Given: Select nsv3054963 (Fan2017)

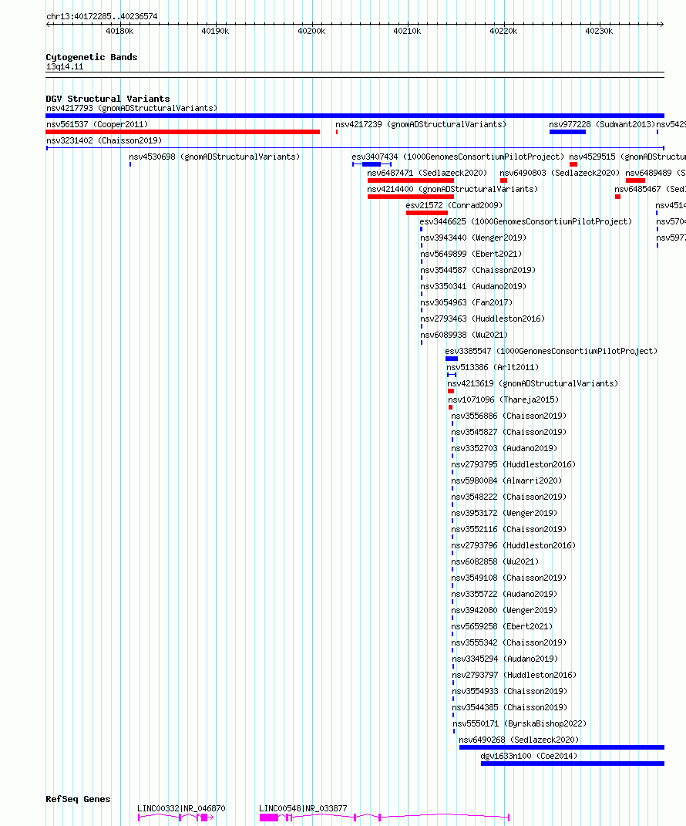Looking at the screenshot, I should 466,302.
